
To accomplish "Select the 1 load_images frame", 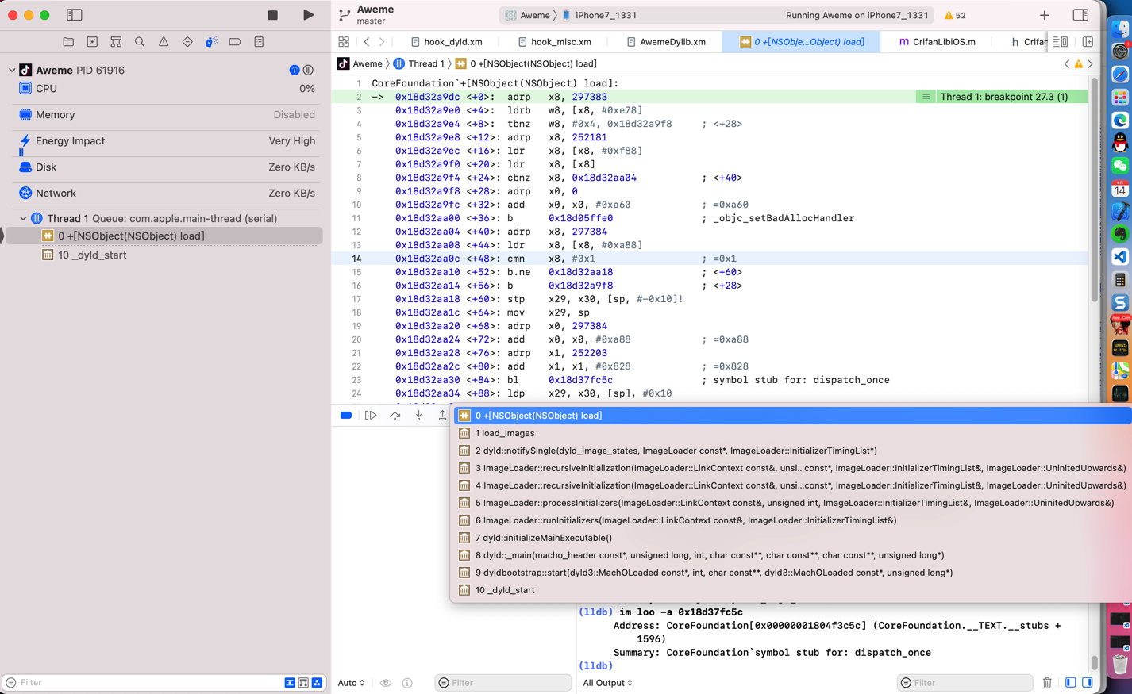I will coord(791,433).
